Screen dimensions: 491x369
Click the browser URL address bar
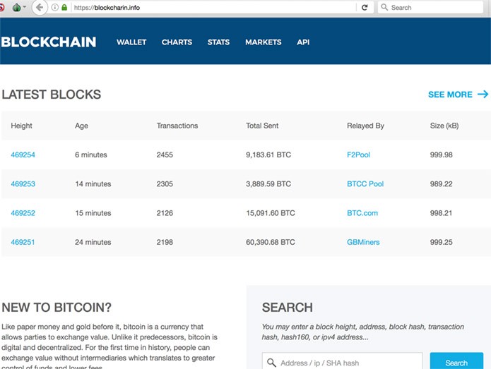click(x=212, y=8)
